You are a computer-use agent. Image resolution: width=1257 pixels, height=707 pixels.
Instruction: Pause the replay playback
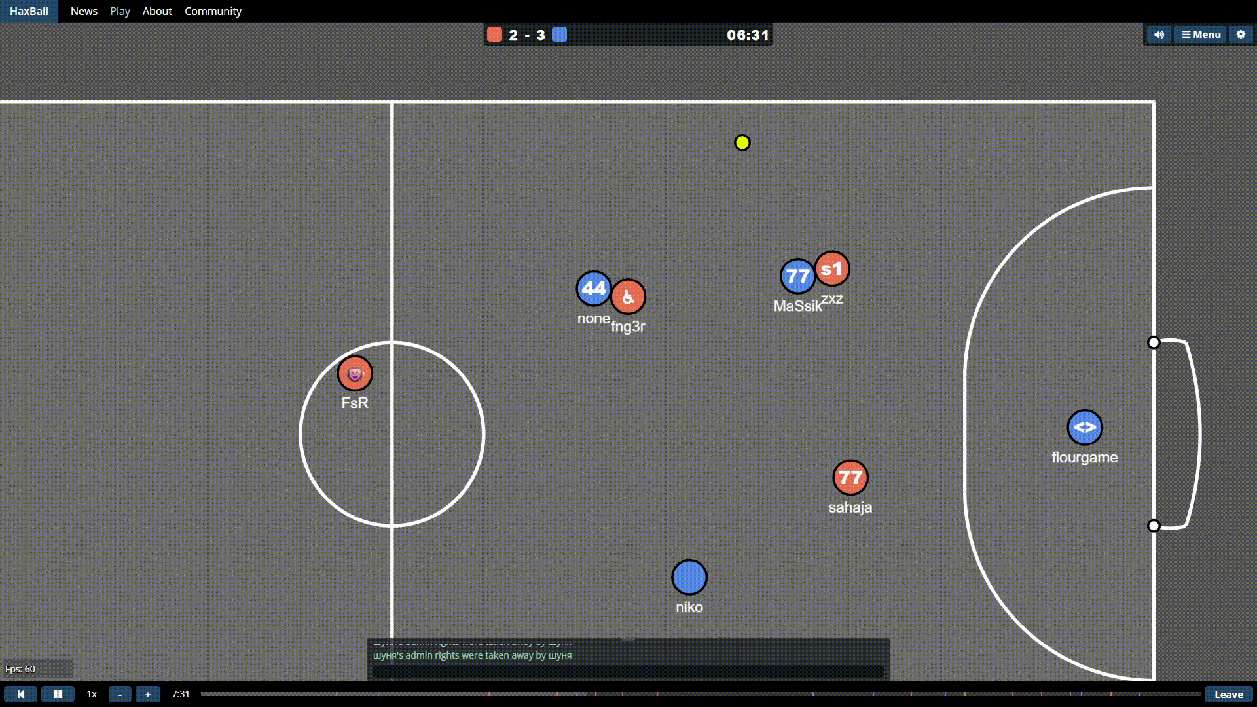click(x=58, y=695)
